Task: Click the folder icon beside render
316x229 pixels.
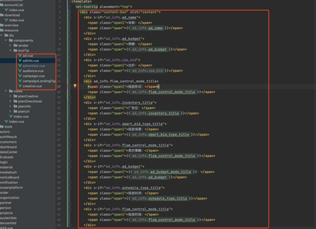Action: [15, 46]
